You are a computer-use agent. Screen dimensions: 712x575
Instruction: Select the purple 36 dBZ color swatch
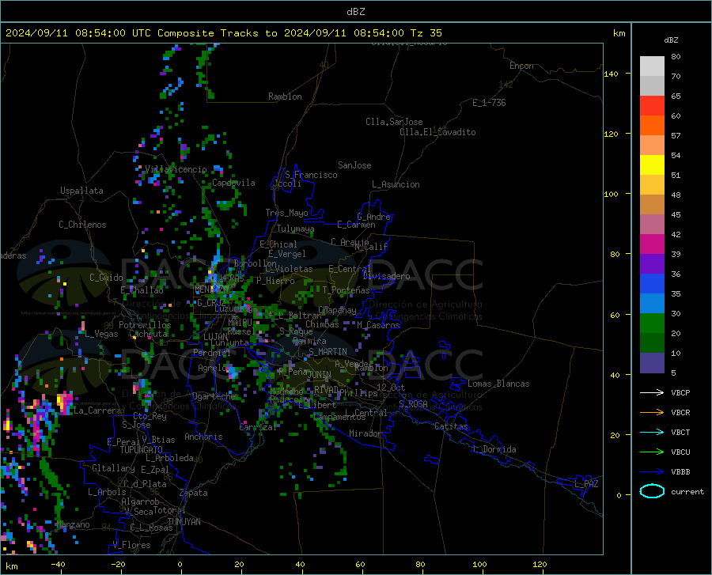tap(652, 264)
